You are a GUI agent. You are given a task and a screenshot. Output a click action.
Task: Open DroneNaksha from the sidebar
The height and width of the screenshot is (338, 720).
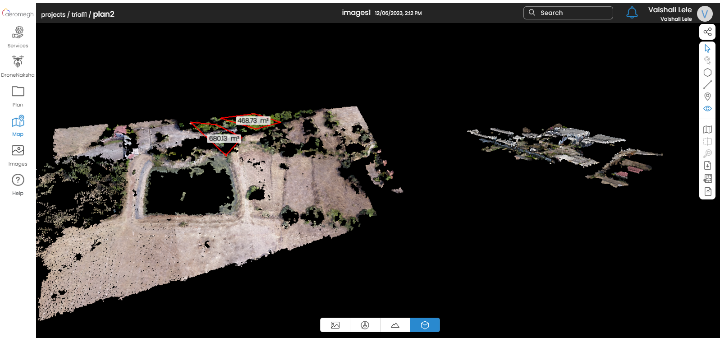(x=18, y=66)
